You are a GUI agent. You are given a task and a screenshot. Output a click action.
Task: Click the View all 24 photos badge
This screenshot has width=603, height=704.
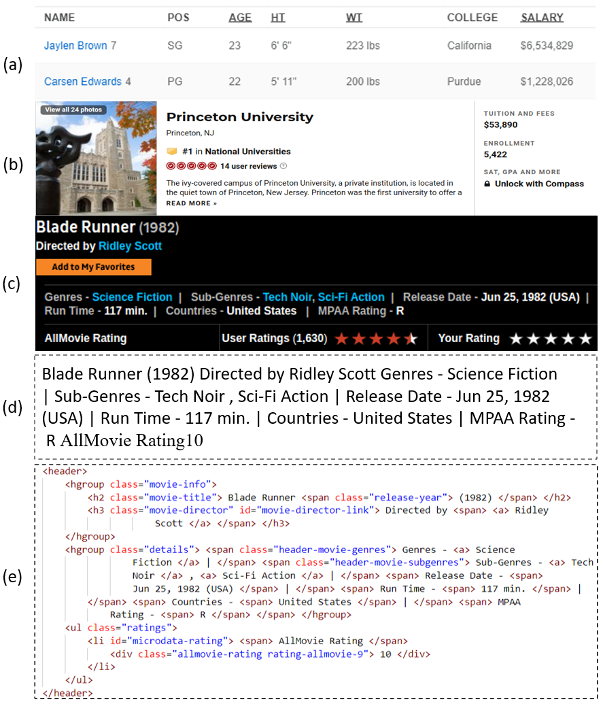point(73,110)
